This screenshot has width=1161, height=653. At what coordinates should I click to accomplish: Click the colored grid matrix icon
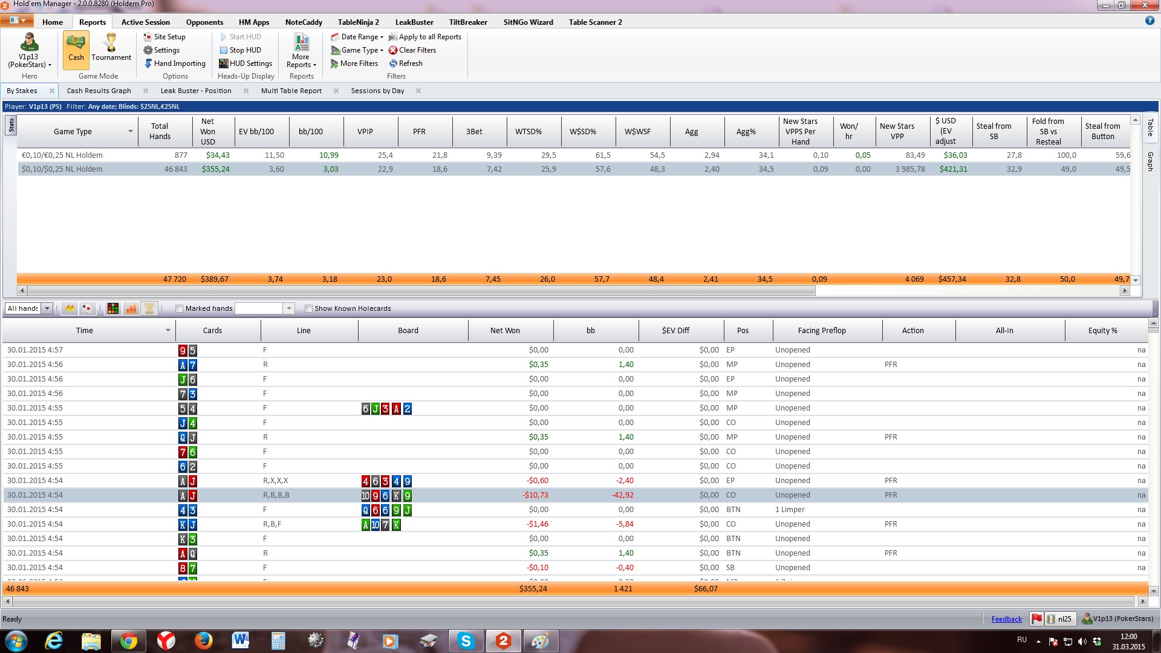point(113,308)
